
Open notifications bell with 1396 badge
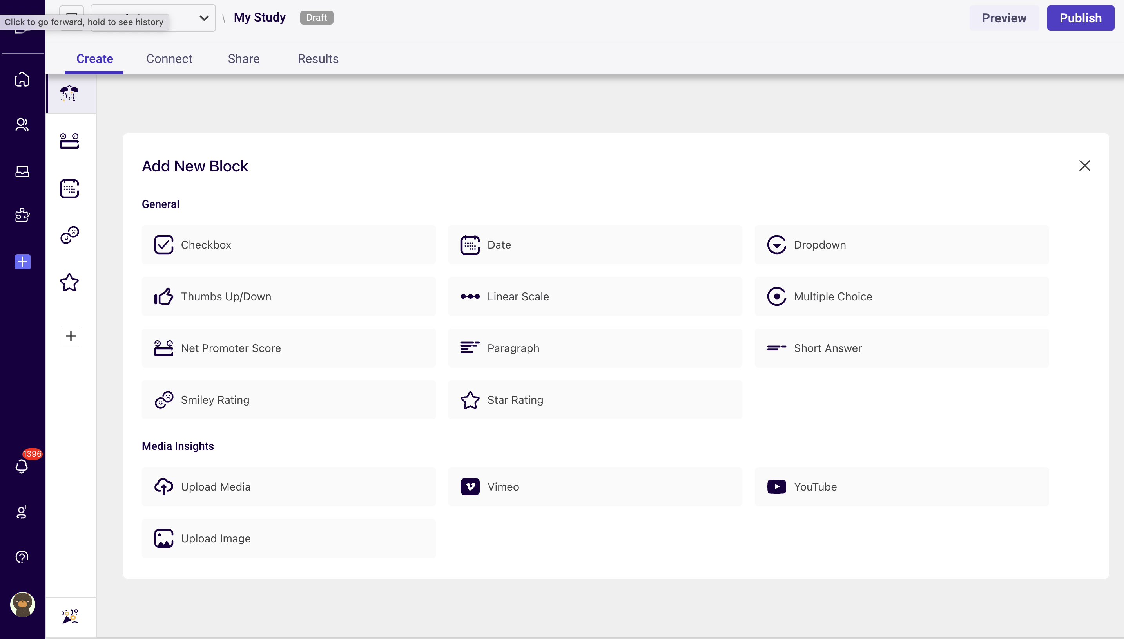point(22,466)
